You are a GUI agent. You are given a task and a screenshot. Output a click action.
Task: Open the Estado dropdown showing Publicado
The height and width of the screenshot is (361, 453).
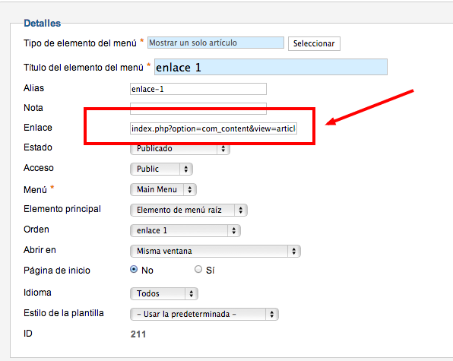pyautogui.click(x=180, y=149)
